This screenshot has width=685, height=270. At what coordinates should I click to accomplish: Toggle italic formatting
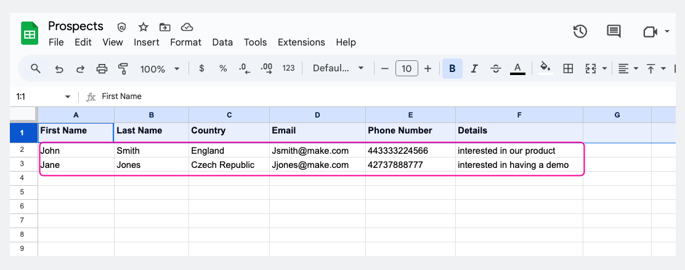pyautogui.click(x=474, y=68)
